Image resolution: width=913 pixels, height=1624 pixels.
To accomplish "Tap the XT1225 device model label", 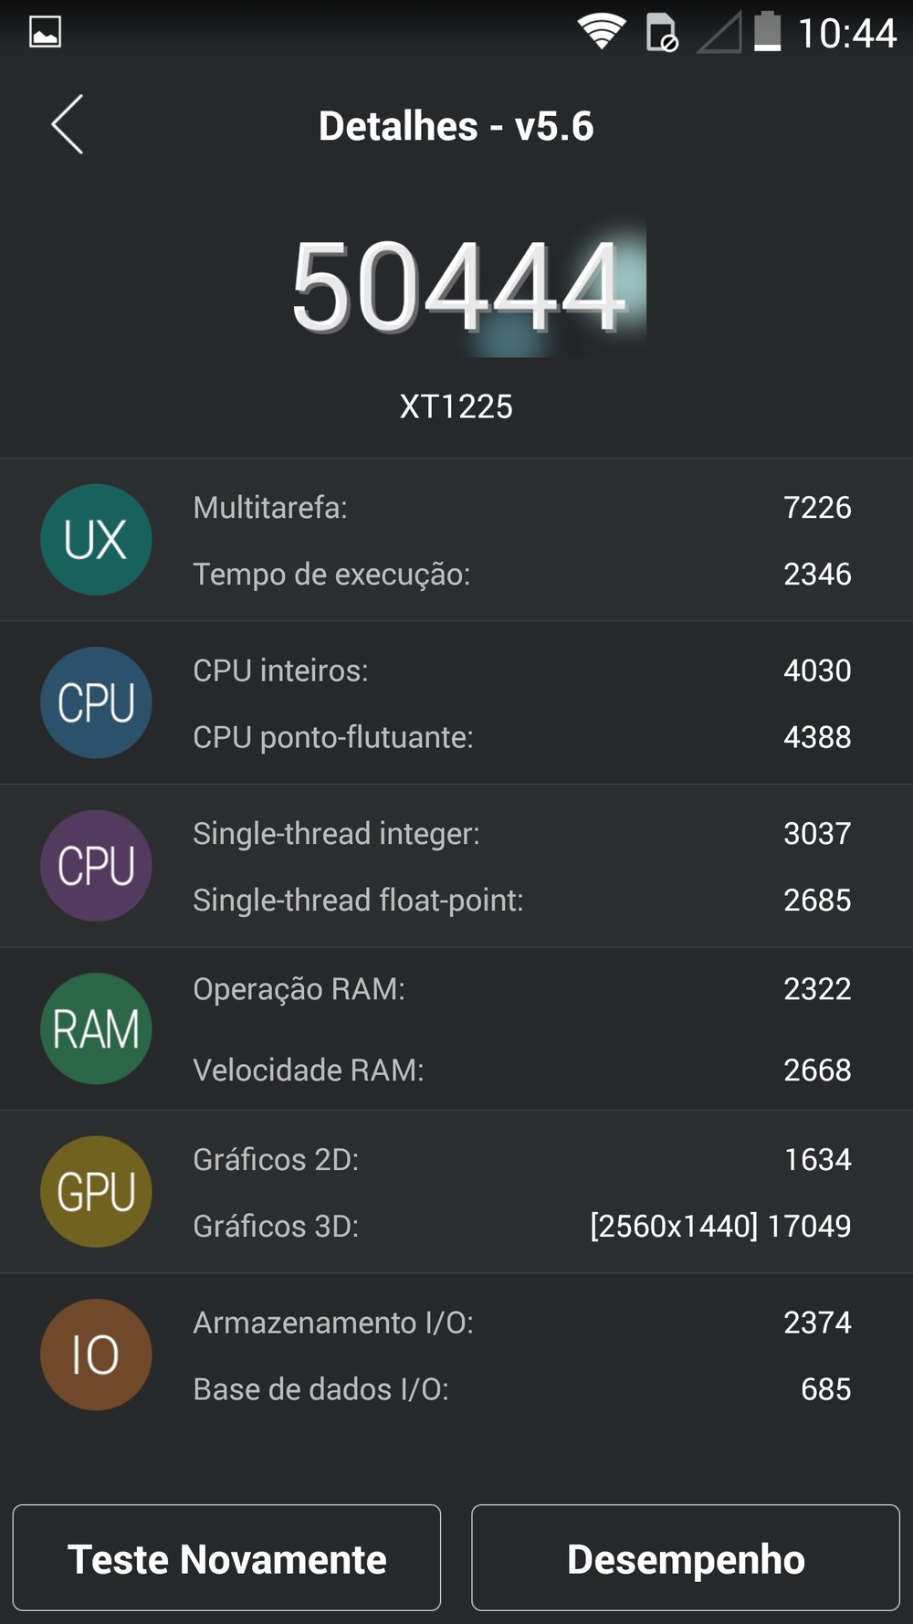I will pyautogui.click(x=456, y=406).
